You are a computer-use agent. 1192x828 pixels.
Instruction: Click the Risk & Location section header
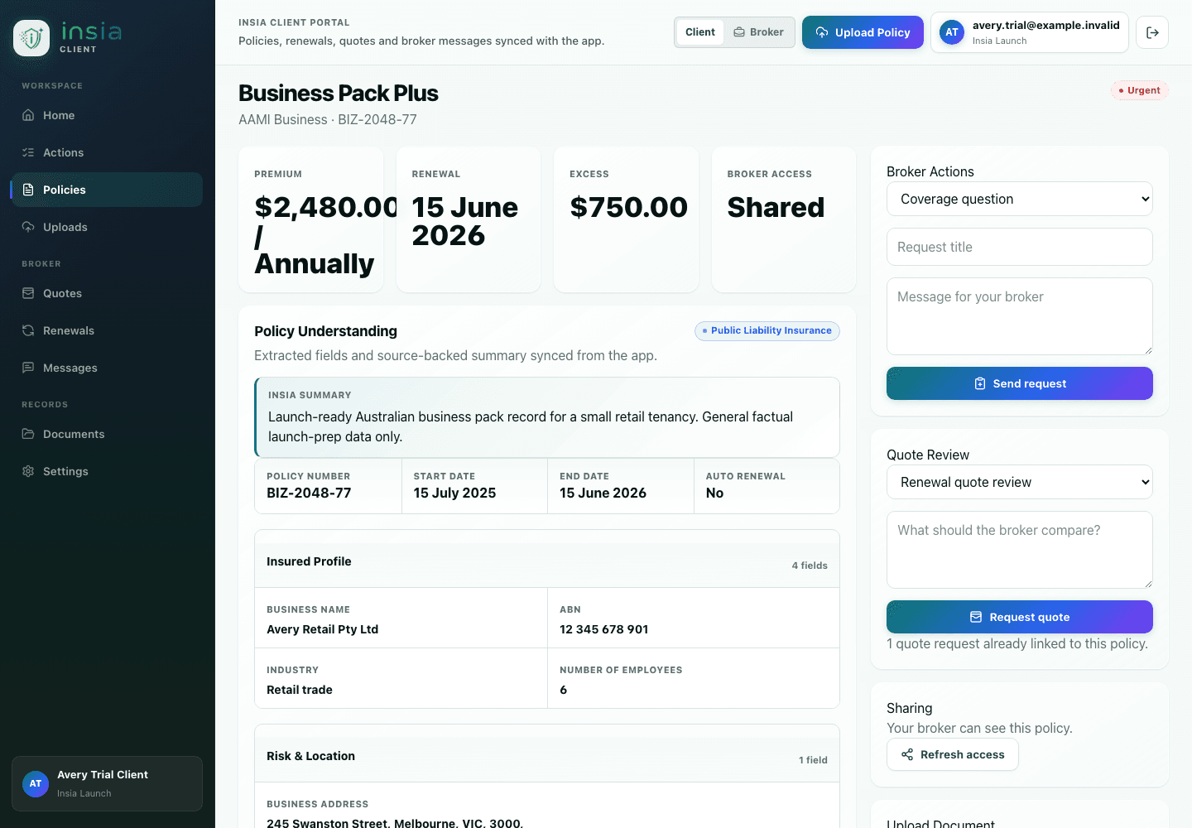click(547, 759)
